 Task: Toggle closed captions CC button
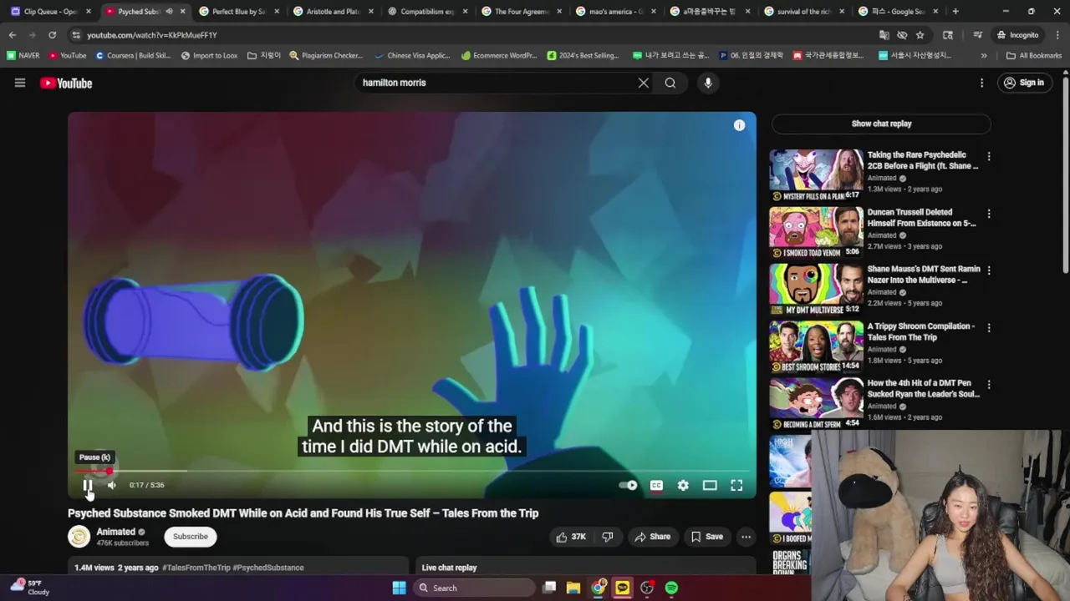pyautogui.click(x=656, y=485)
